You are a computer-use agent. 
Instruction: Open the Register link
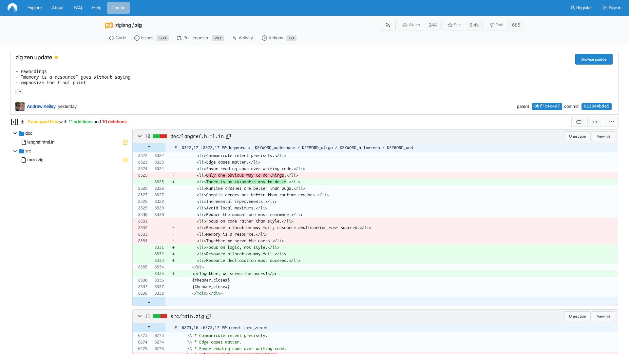coord(581,8)
